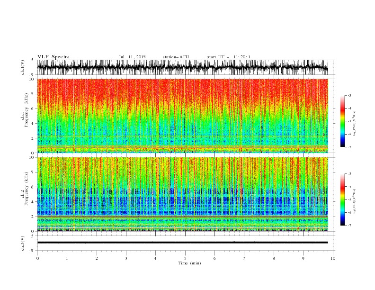Click the 'Time (min)' axis label

[x=189, y=263]
